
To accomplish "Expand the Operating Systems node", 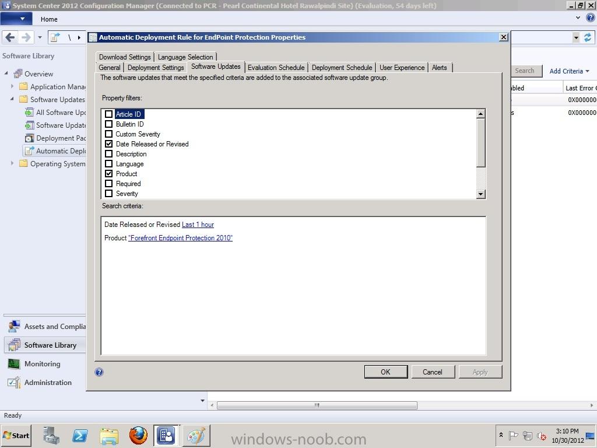I will pos(12,163).
